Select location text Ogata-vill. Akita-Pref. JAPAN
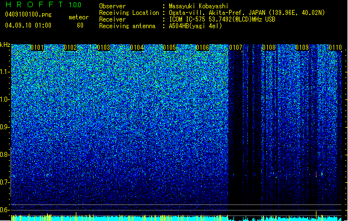348x221 pixels. coord(217,13)
